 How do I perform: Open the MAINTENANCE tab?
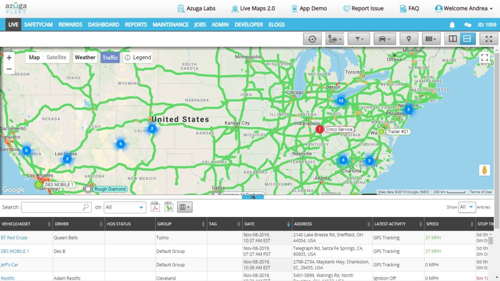pyautogui.click(x=171, y=24)
